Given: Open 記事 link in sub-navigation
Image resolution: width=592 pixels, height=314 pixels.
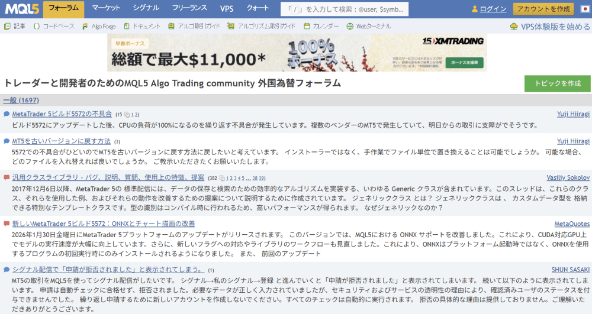Looking at the screenshot, I should (20, 26).
